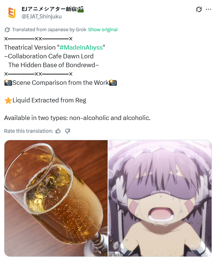216x262 pixels.
Task: Click the Rate this translation label
Action: (x=28, y=131)
